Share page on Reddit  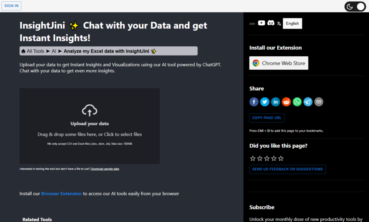point(287,102)
